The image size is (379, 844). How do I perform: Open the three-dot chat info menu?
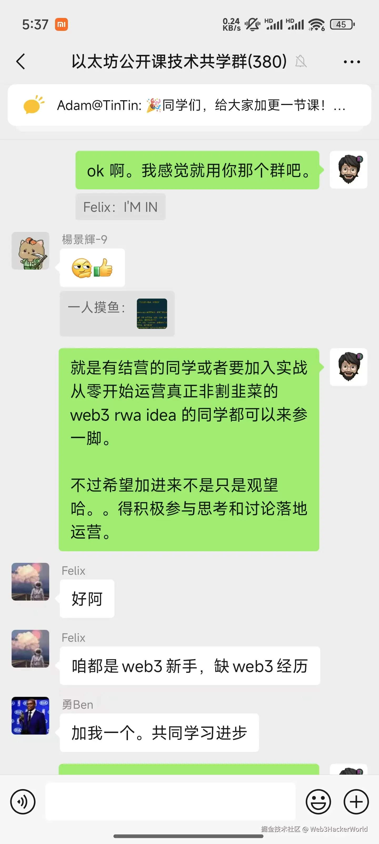coord(352,62)
